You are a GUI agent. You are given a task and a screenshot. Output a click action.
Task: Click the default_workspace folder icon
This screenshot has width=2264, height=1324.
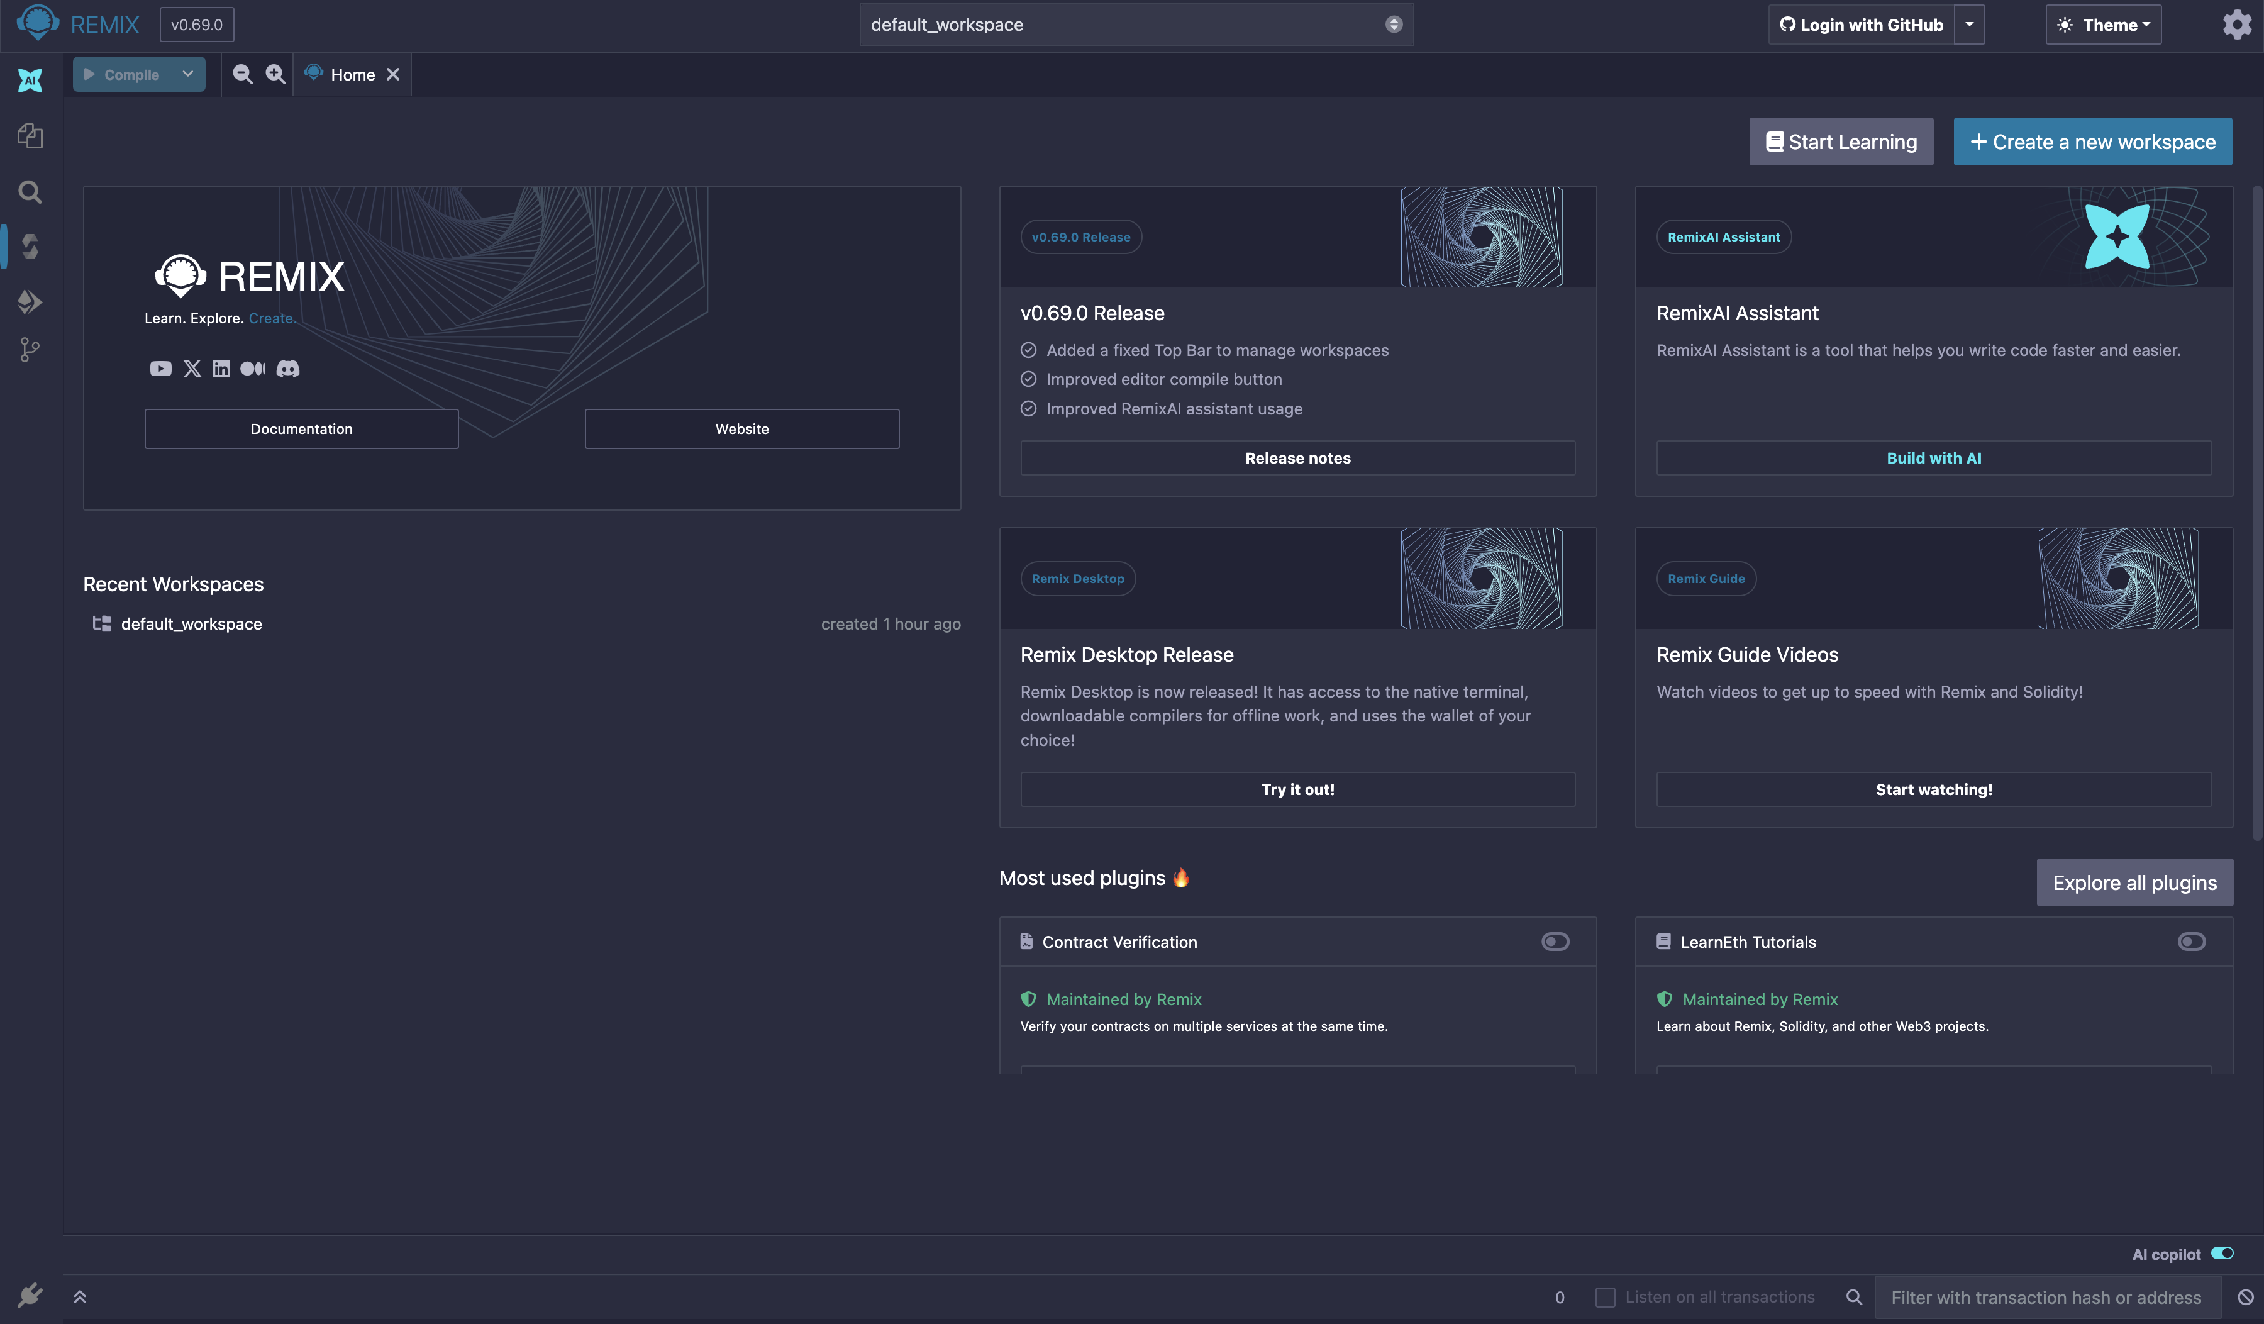pyautogui.click(x=101, y=623)
